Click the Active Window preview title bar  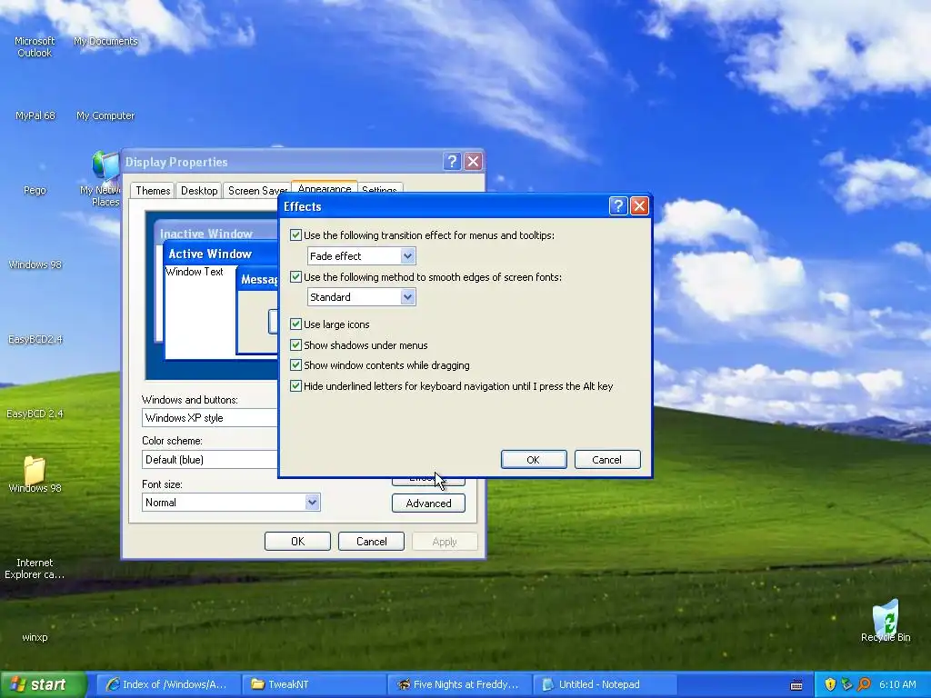coord(221,254)
